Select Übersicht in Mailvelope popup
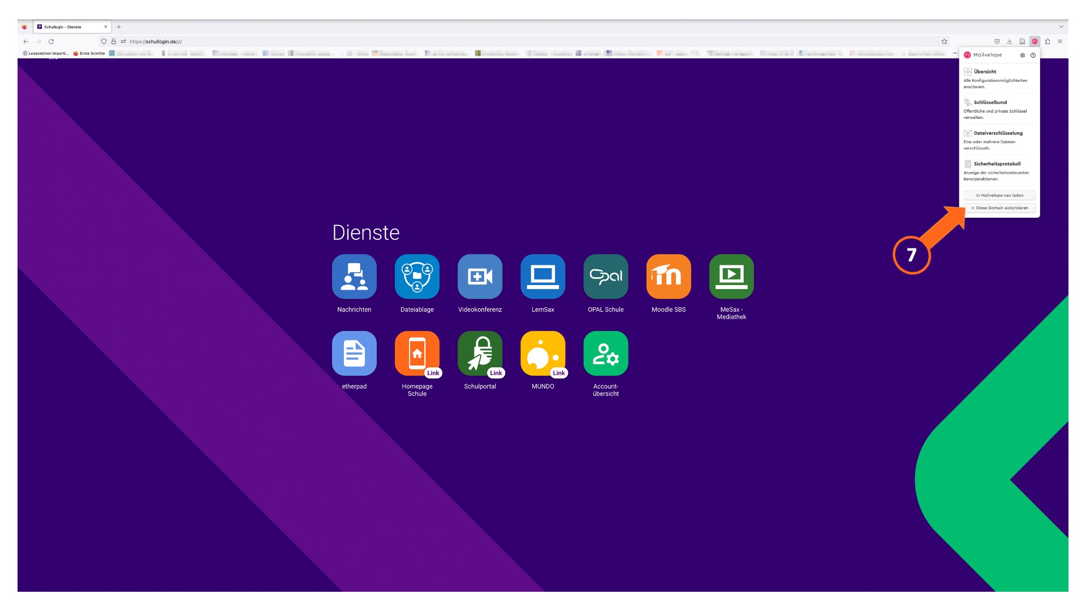This screenshot has height=611, width=1086. [x=999, y=79]
